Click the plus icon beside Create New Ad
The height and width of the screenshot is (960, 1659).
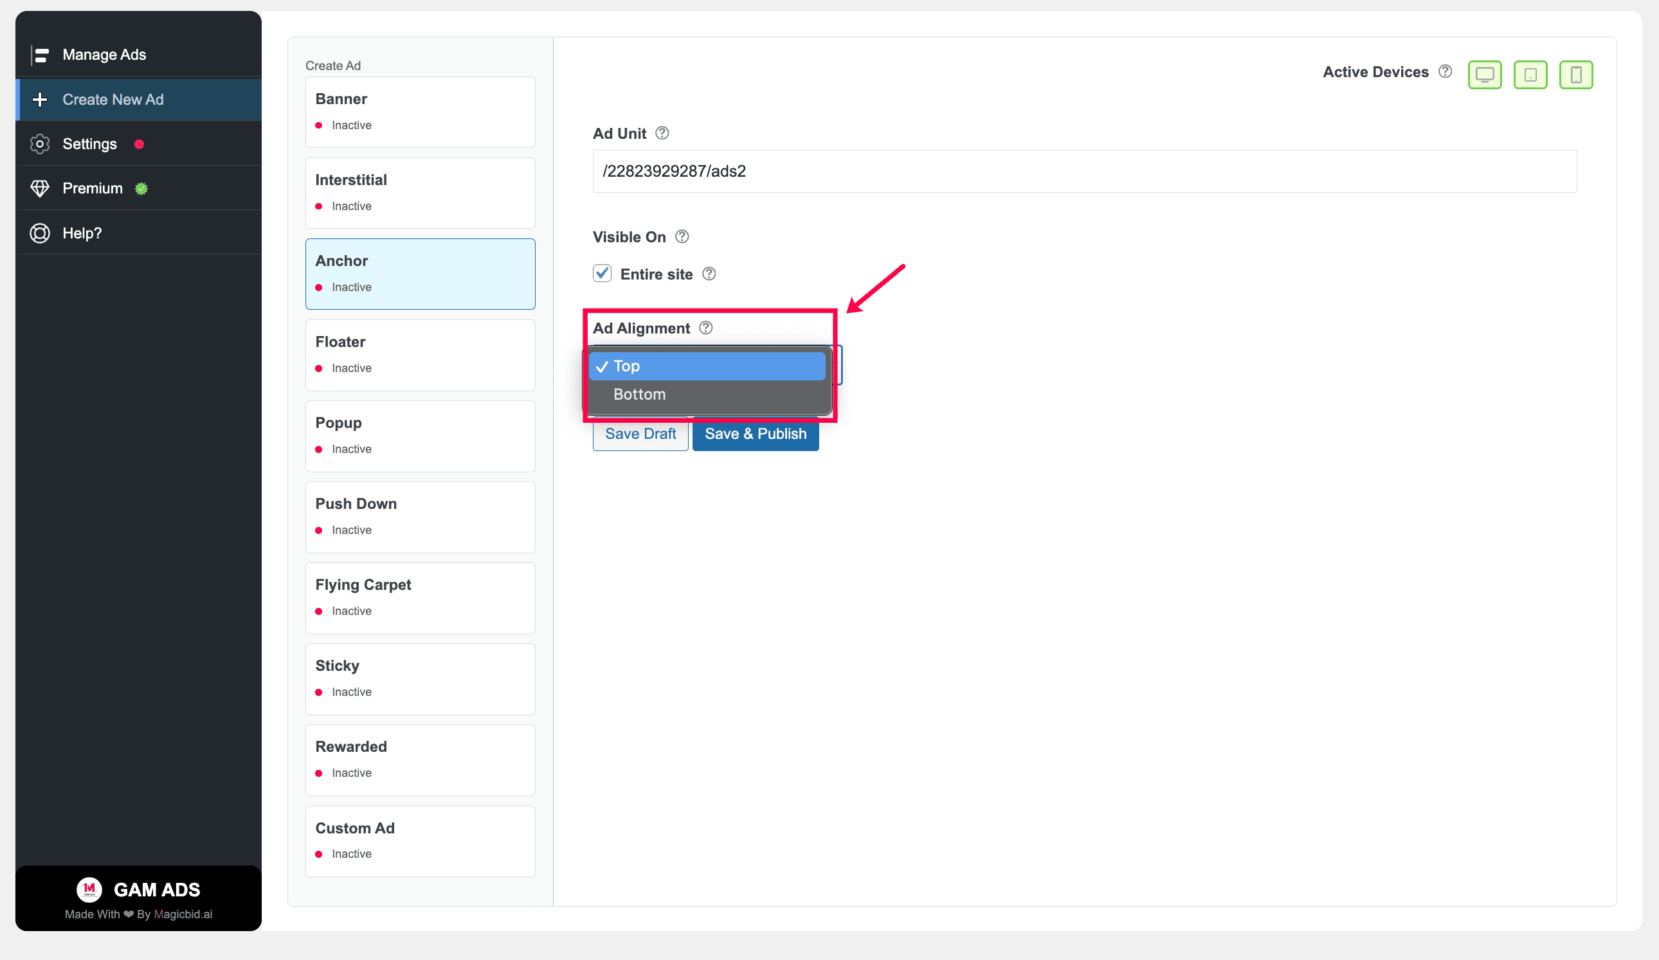(40, 100)
